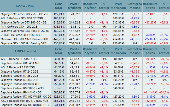Click the +12,85 € half-year difference

pyautogui.click(x=150, y=101)
